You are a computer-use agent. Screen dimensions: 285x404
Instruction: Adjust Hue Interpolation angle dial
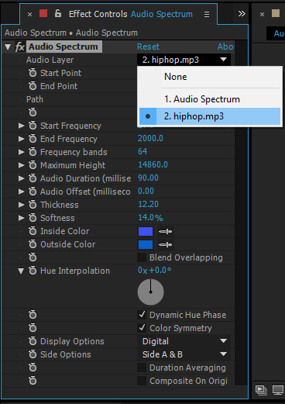[151, 292]
